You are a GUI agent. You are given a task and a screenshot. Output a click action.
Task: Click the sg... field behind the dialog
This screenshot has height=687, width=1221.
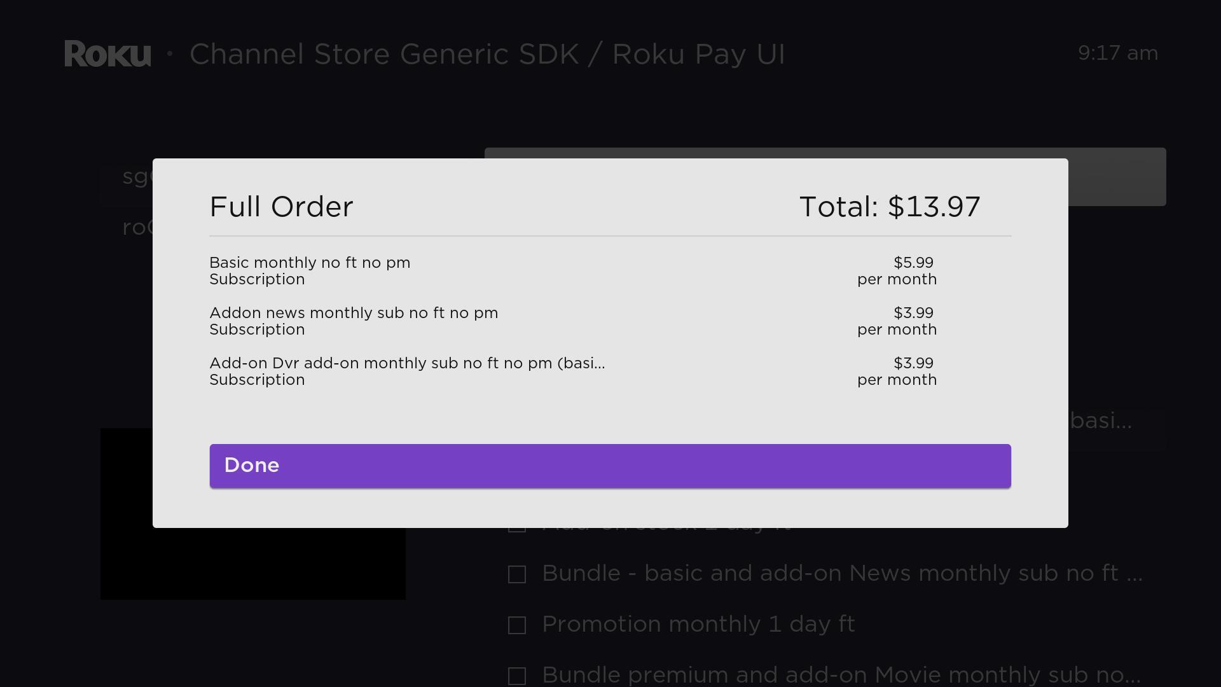pyautogui.click(x=135, y=178)
